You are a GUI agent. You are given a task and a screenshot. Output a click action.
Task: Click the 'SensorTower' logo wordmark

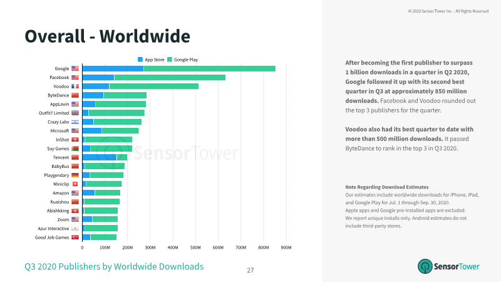click(457, 266)
